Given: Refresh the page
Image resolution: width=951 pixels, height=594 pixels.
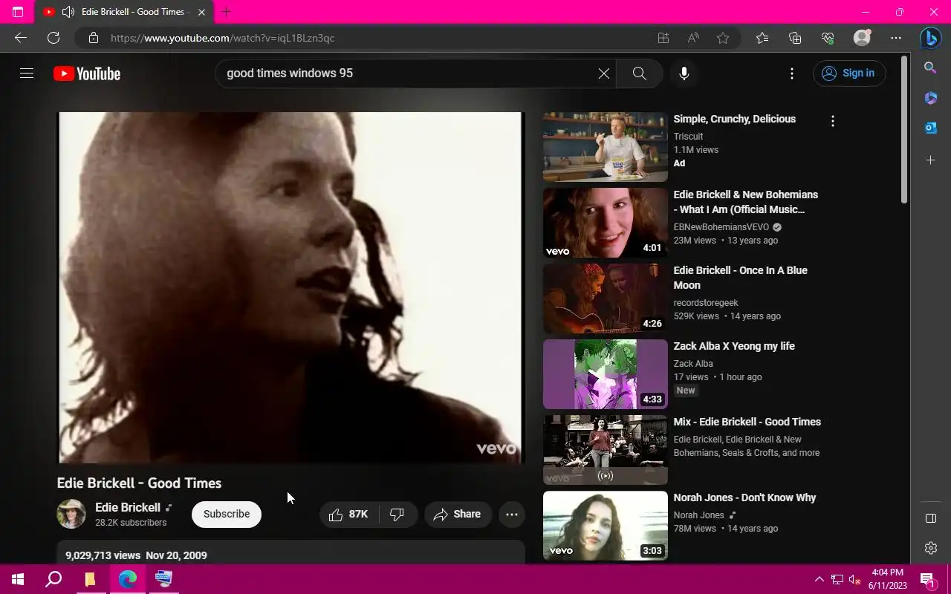Looking at the screenshot, I should coord(53,38).
